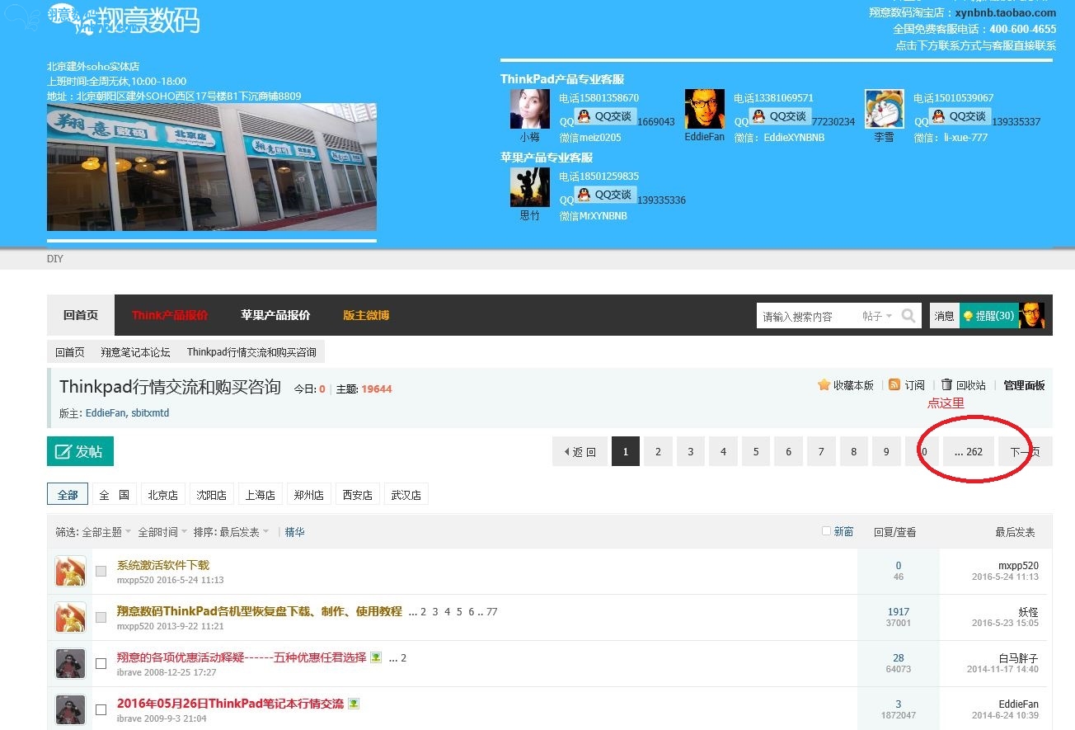Viewport: 1075px width, 730px height.
Task: Tick the checkbox for 恢复盘下载 thread
Action: click(x=101, y=617)
